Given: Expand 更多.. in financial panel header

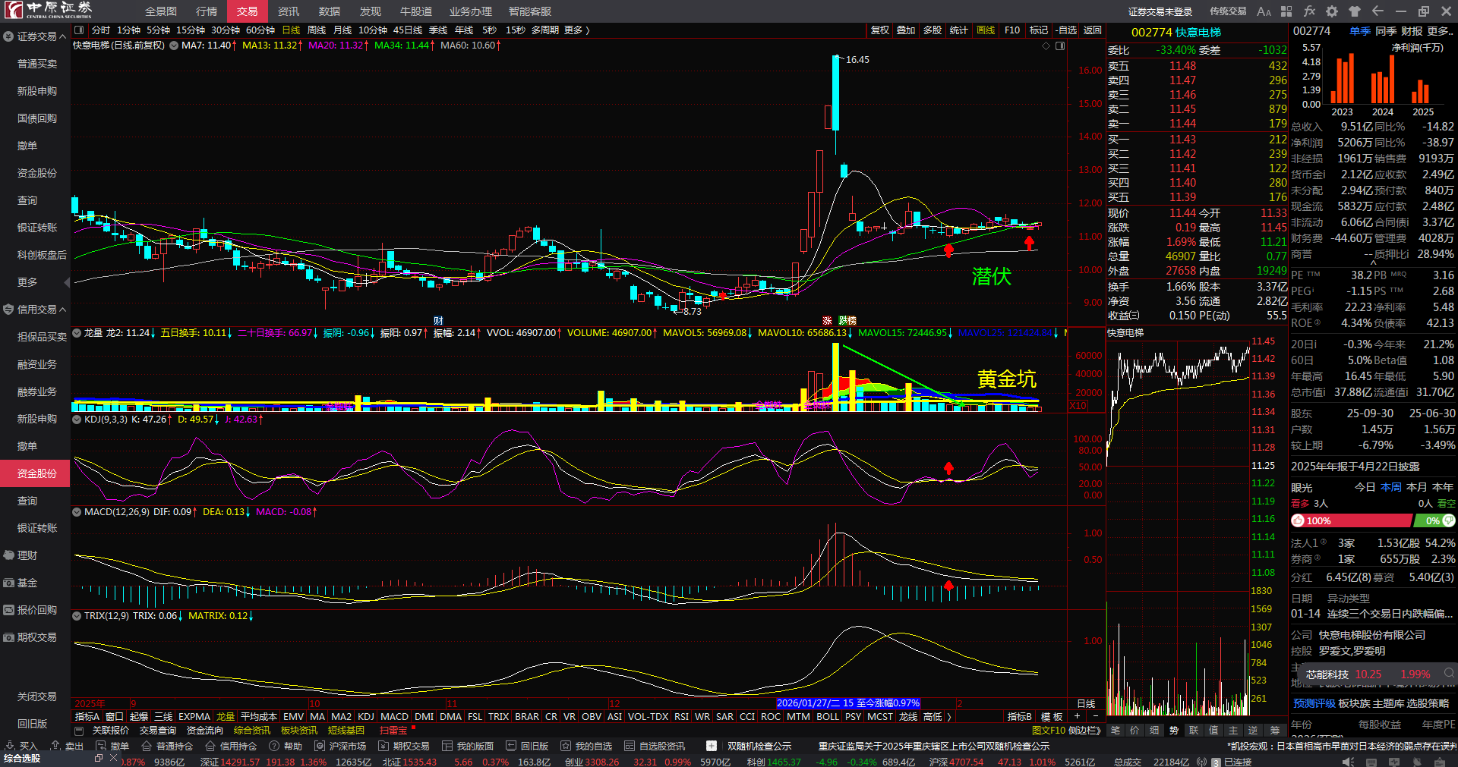Looking at the screenshot, I should (x=1441, y=31).
